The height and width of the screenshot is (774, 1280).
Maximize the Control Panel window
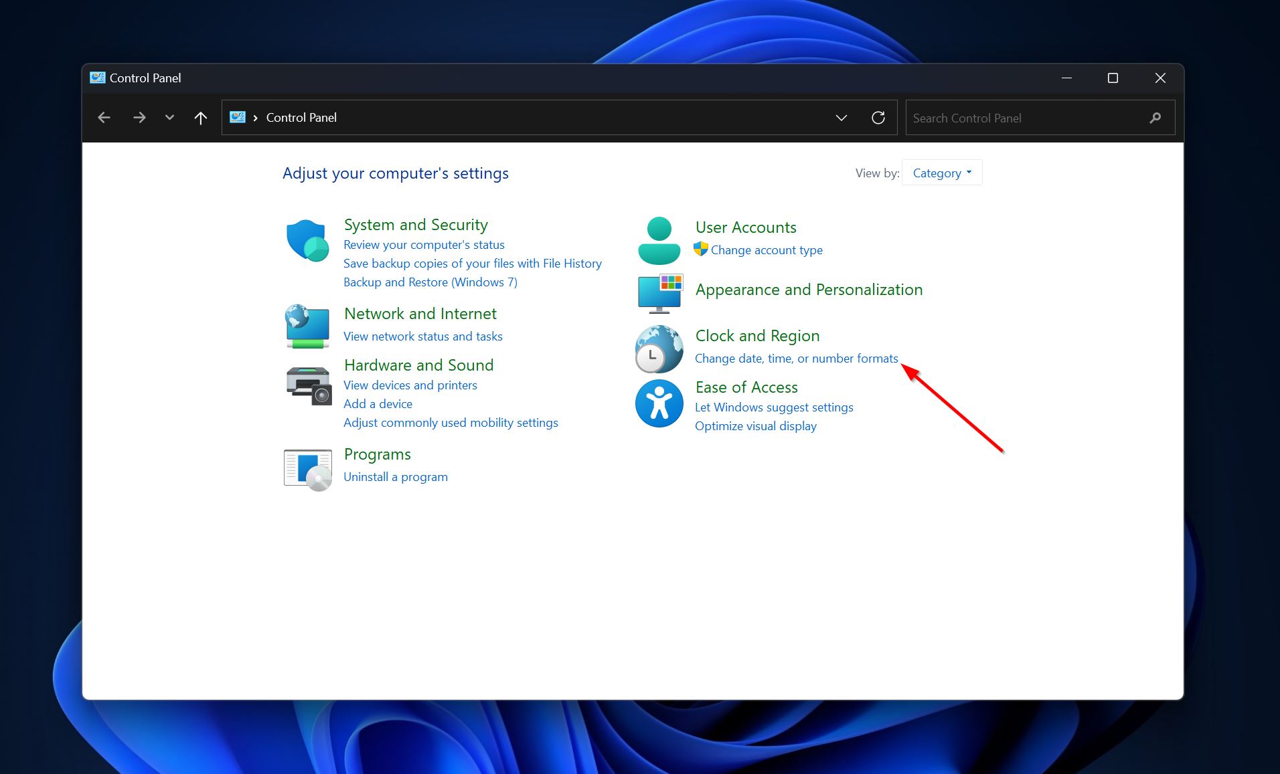click(x=1113, y=78)
